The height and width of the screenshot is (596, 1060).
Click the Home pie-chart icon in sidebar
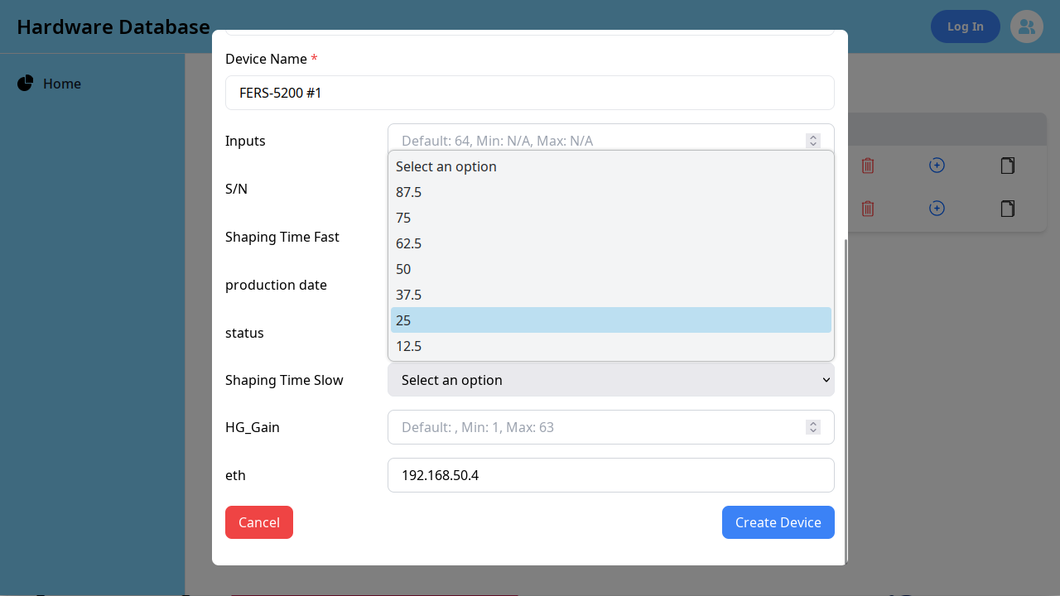click(25, 84)
